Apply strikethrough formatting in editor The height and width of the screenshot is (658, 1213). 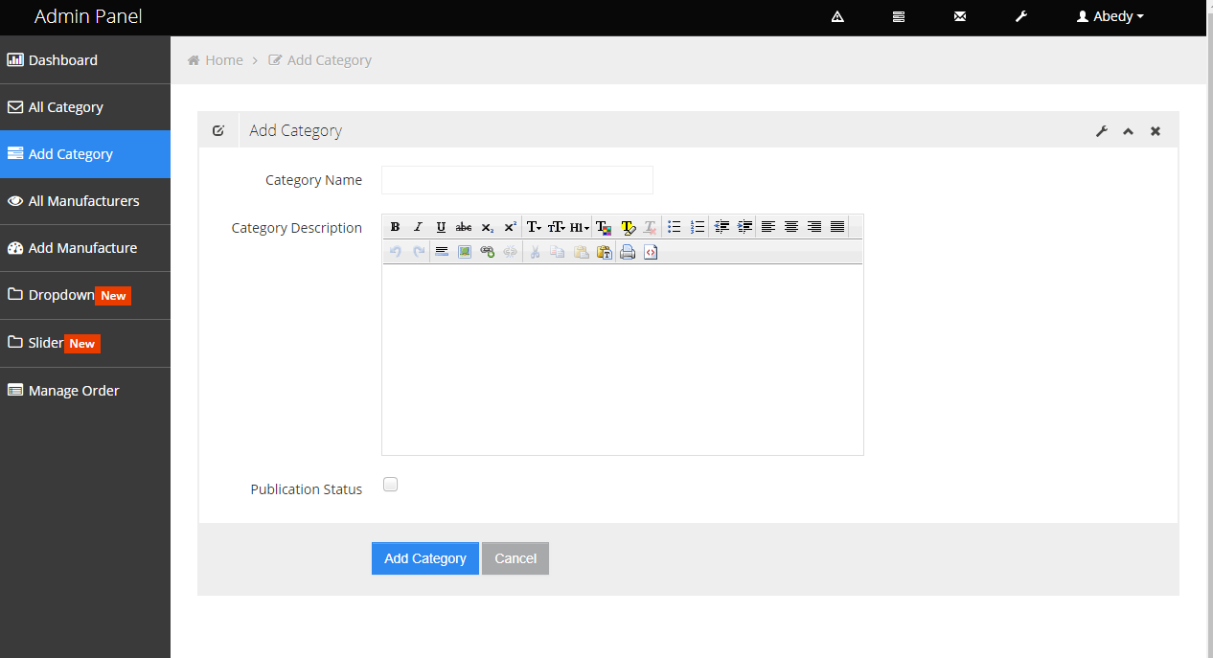tap(464, 227)
